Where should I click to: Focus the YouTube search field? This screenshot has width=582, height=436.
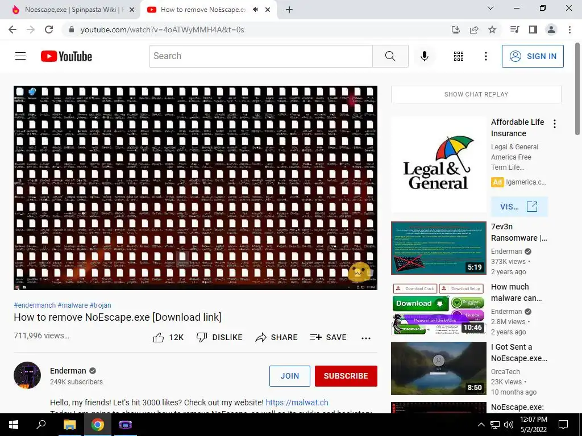coord(261,56)
